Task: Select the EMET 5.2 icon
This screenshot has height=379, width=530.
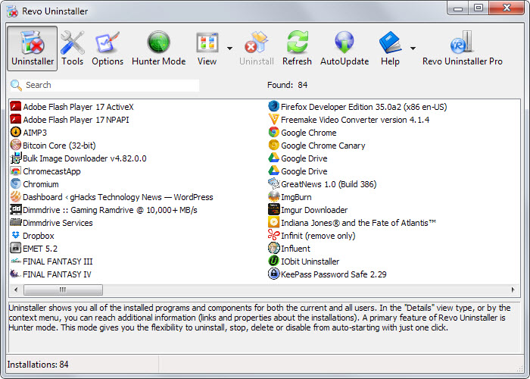Action: point(16,248)
